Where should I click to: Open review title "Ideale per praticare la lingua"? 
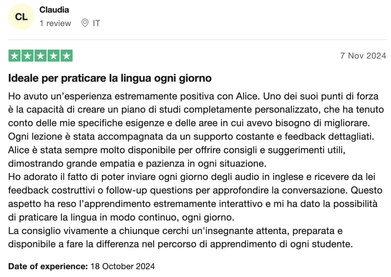110,79
